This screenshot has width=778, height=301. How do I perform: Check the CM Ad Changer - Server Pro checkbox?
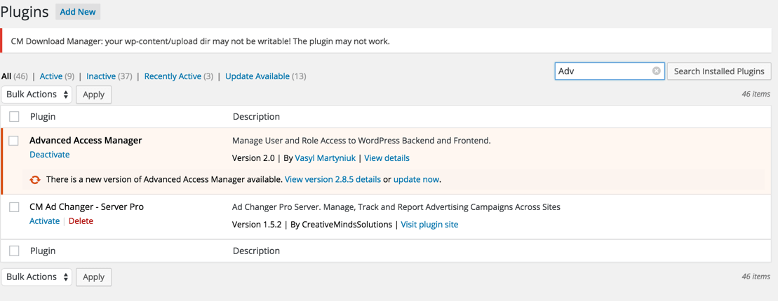(14, 207)
